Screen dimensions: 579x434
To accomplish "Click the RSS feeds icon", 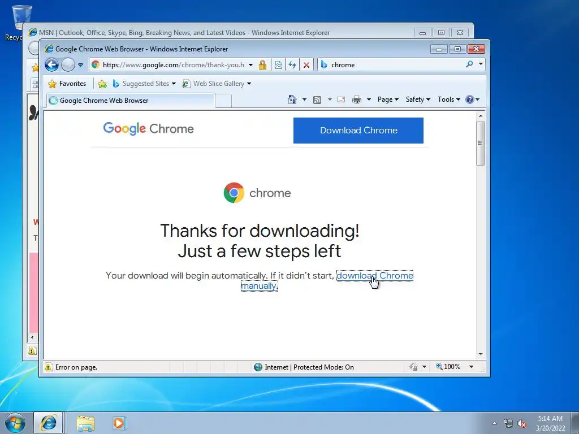I will pos(317,99).
